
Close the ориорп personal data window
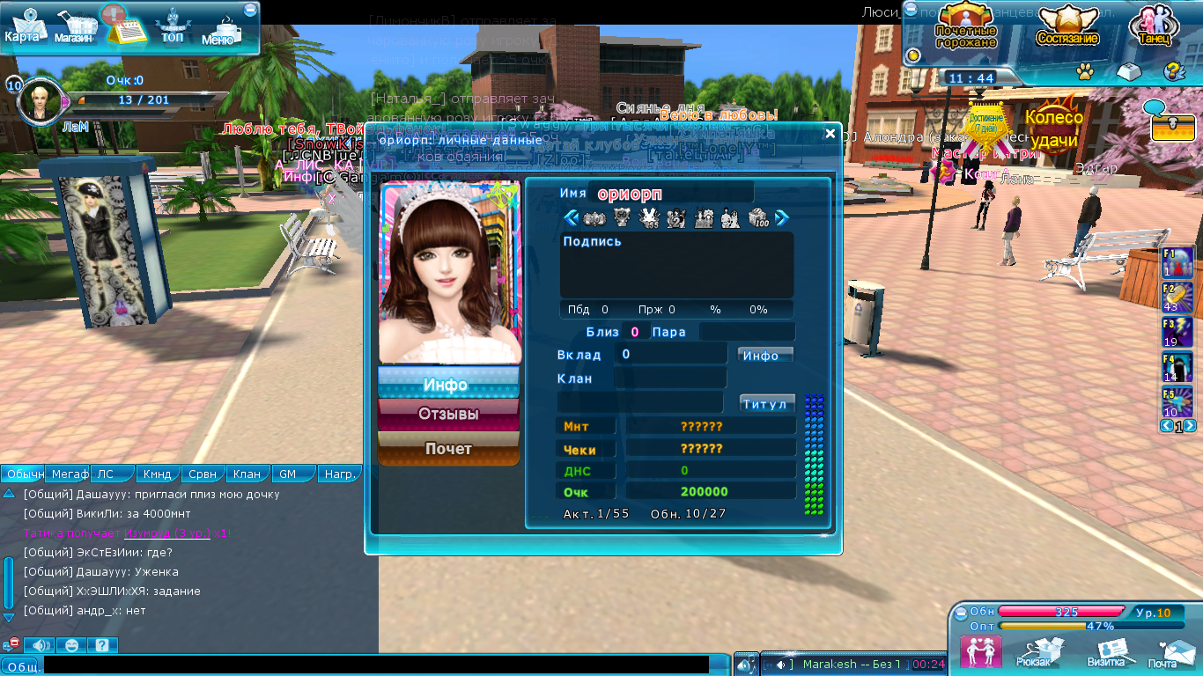[x=830, y=134]
